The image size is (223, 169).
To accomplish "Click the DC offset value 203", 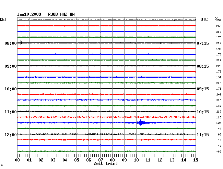I will pyautogui.click(x=219, y=83).
